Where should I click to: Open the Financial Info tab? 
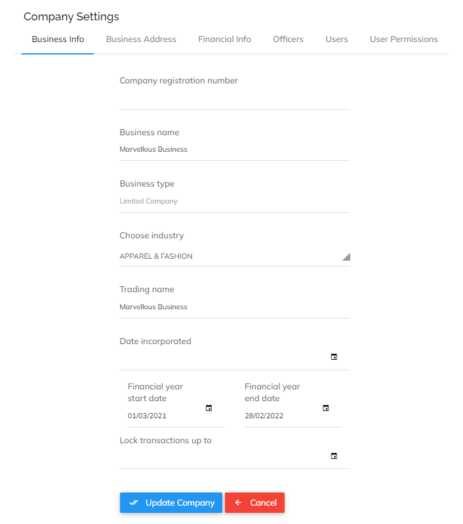point(225,39)
